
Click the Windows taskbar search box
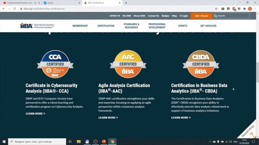tap(37, 141)
